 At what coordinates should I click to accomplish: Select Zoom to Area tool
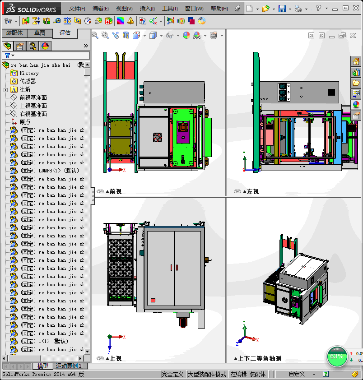[105, 35]
